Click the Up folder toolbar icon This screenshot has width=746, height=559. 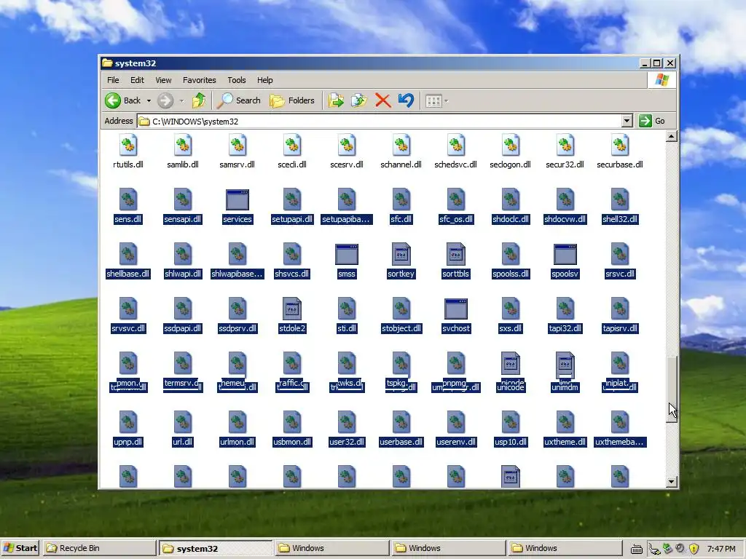199,100
